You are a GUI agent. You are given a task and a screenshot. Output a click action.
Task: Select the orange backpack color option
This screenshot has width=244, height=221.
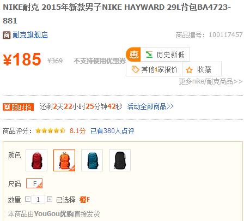64,160
